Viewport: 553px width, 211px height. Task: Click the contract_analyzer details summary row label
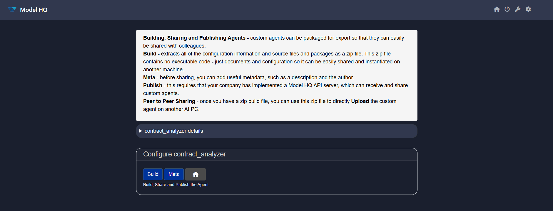[x=173, y=131]
